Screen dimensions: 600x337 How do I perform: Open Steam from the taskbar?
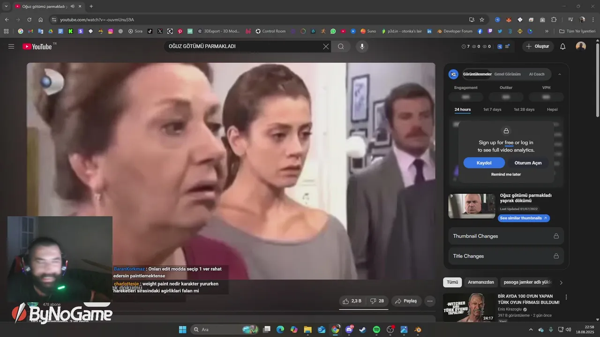point(363,330)
